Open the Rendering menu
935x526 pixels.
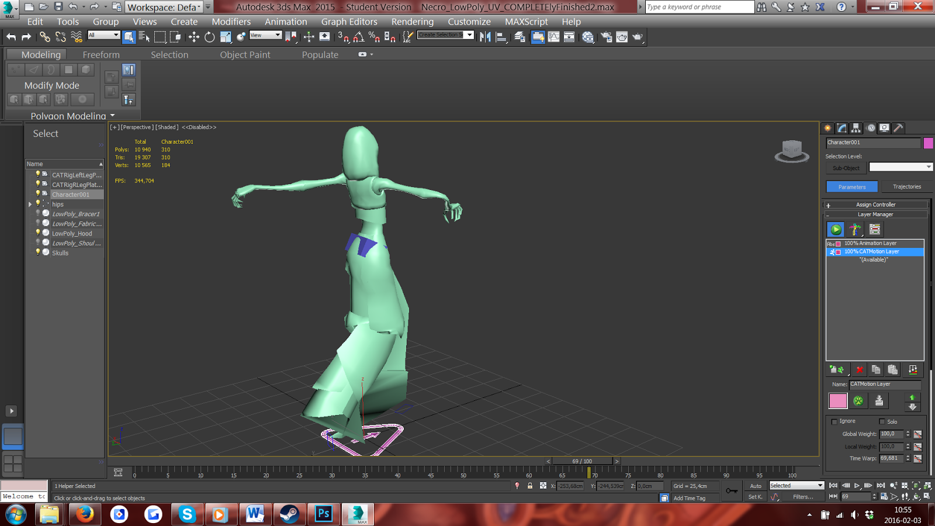(x=412, y=22)
